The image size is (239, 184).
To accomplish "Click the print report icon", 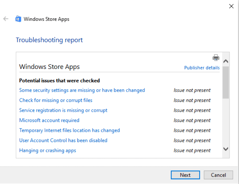I will coord(216,58).
